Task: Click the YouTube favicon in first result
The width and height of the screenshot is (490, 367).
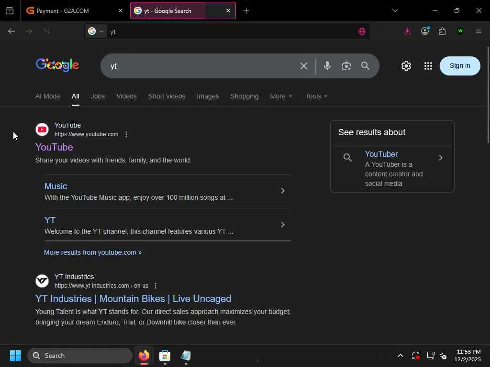Action: coord(42,130)
